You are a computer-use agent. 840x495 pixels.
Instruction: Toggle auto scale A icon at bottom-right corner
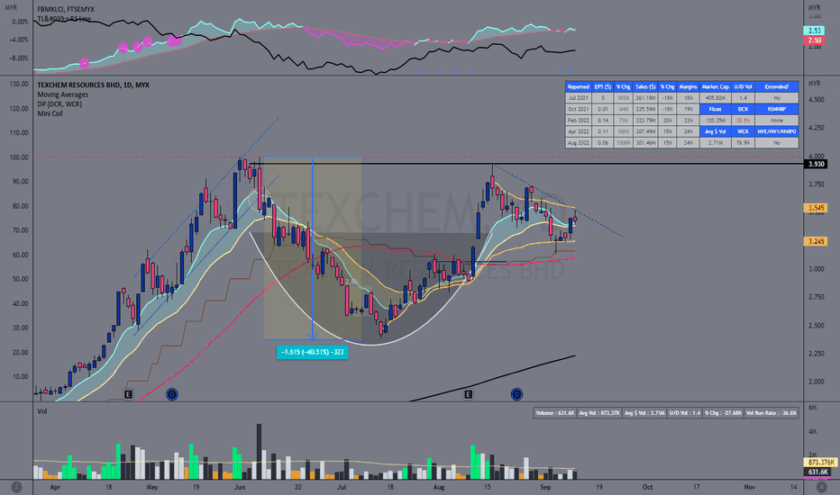[x=821, y=487]
